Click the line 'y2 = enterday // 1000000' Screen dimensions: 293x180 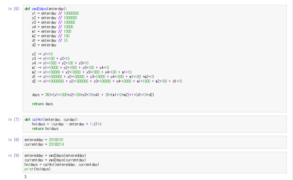54,18
